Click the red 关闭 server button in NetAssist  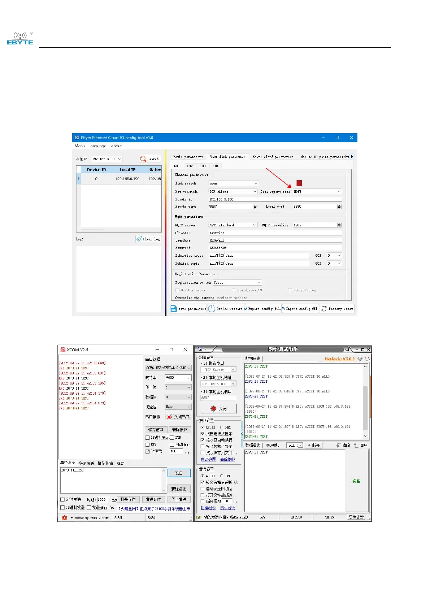218,408
